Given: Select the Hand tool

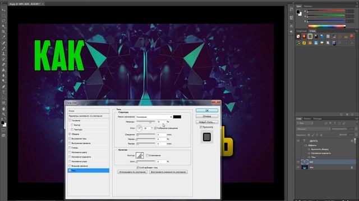Looking at the screenshot, I should [x=3, y=109].
